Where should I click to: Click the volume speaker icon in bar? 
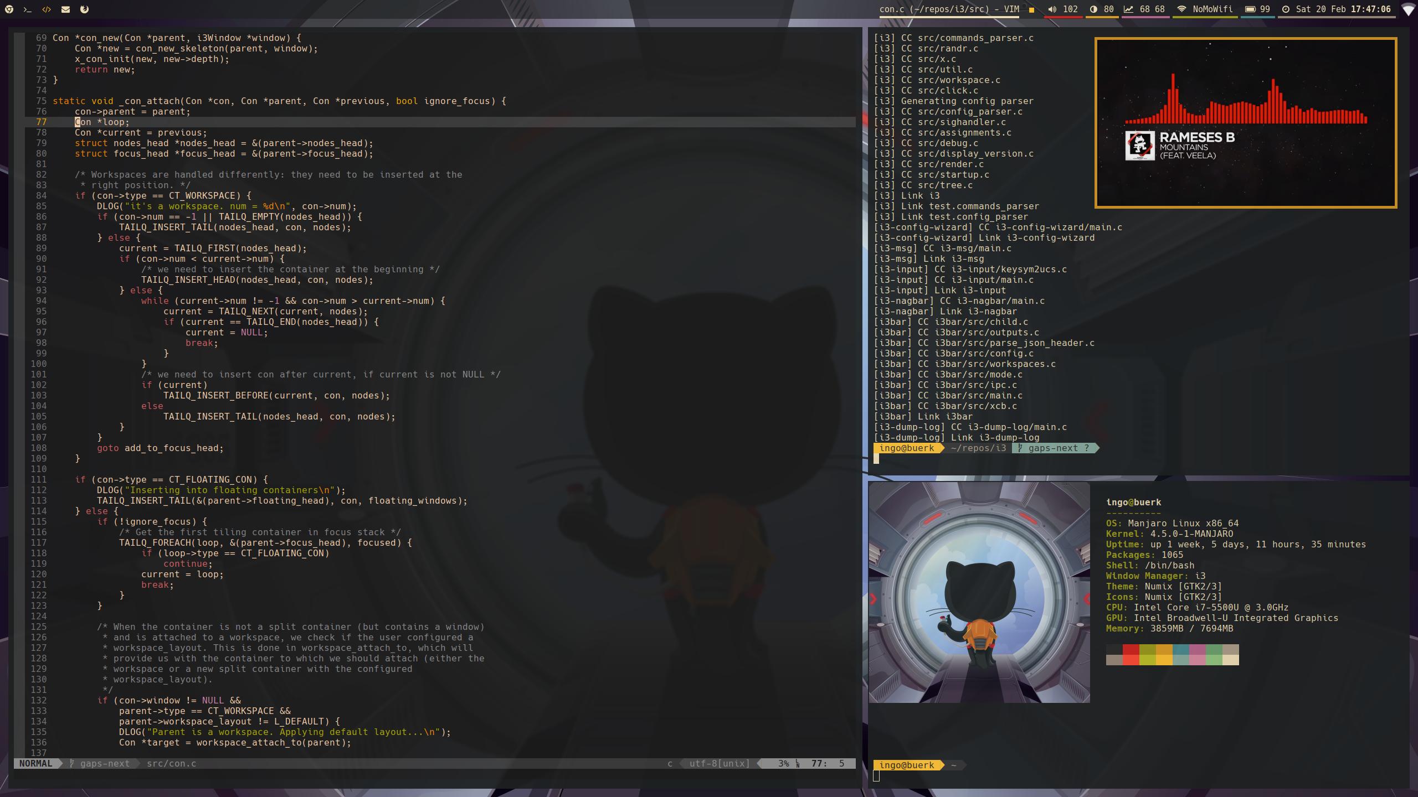coord(1052,9)
